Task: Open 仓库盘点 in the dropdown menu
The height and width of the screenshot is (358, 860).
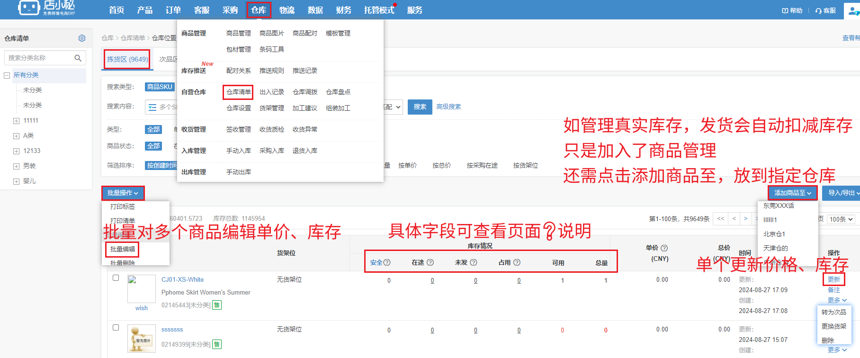Action: tap(338, 92)
